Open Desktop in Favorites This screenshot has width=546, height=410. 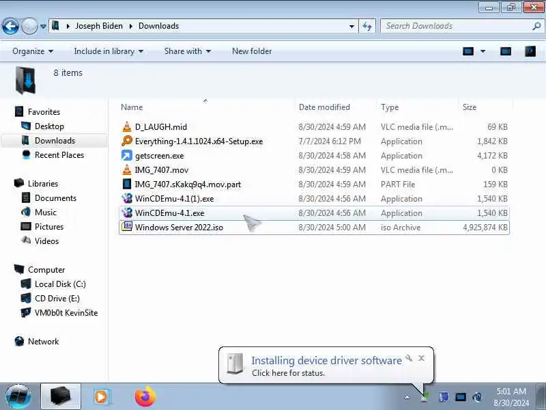click(49, 126)
